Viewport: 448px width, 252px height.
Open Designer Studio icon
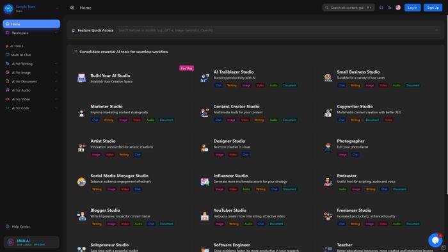coord(205,147)
